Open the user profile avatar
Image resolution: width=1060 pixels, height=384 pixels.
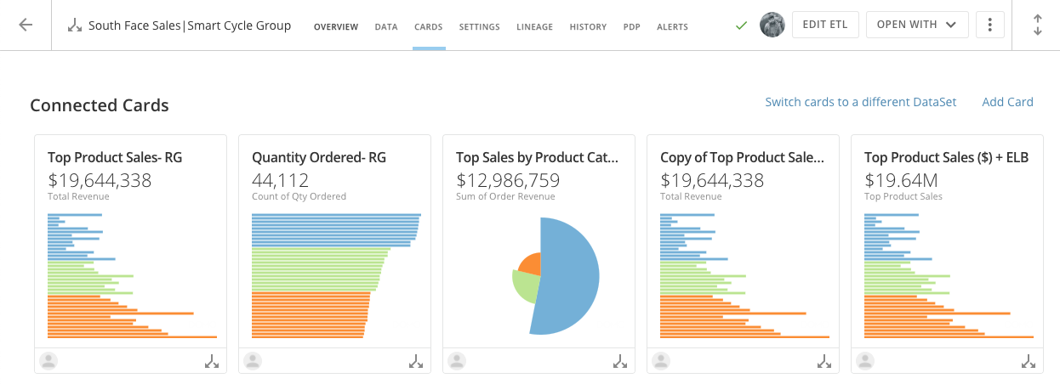[772, 25]
